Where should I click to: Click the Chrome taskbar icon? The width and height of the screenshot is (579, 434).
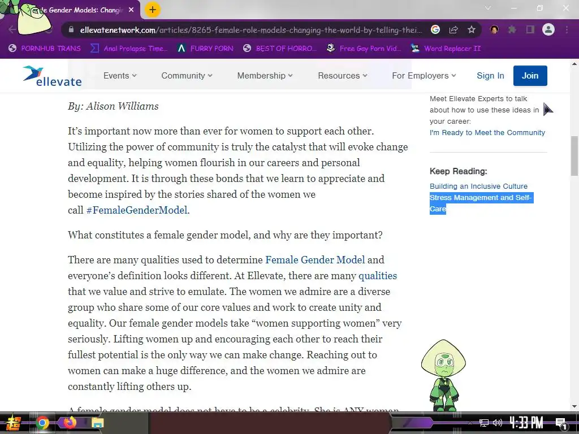(x=42, y=423)
